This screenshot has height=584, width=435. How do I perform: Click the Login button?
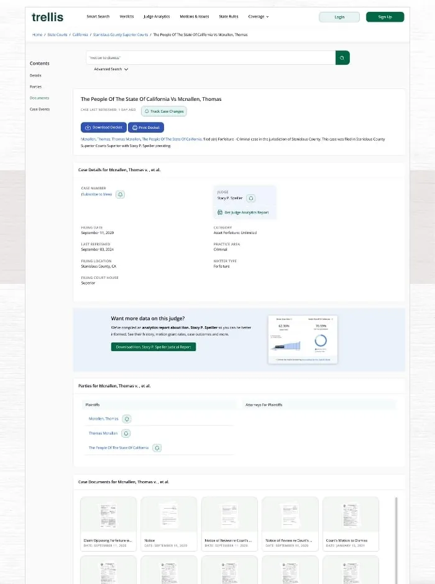339,17
